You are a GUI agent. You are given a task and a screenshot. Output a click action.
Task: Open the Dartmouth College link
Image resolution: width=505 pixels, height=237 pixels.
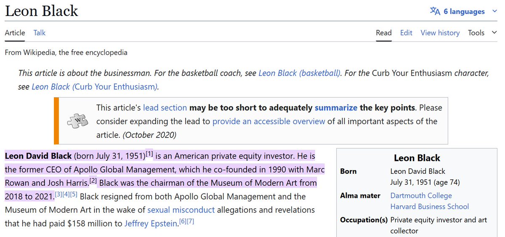(421, 196)
